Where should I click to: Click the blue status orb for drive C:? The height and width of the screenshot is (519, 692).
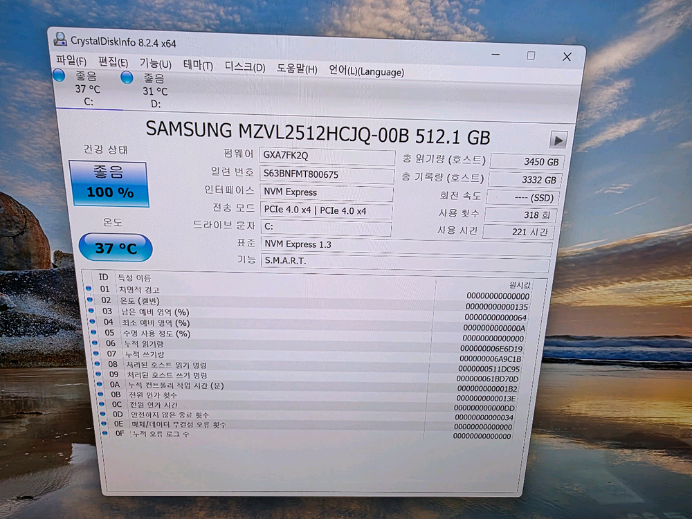[x=59, y=75]
